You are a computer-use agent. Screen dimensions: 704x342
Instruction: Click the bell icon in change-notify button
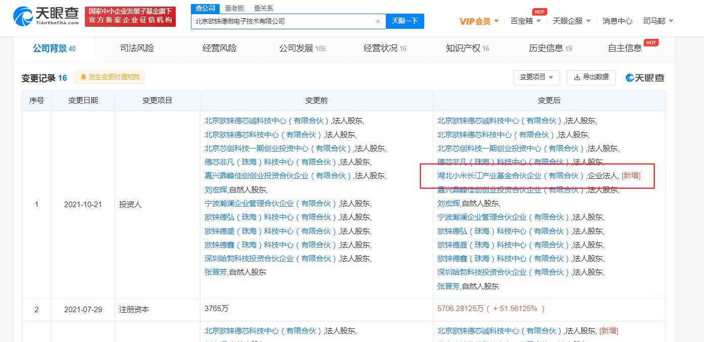coord(83,77)
